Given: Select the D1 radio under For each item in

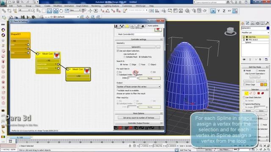Looking at the screenshot, I should point(118,72).
